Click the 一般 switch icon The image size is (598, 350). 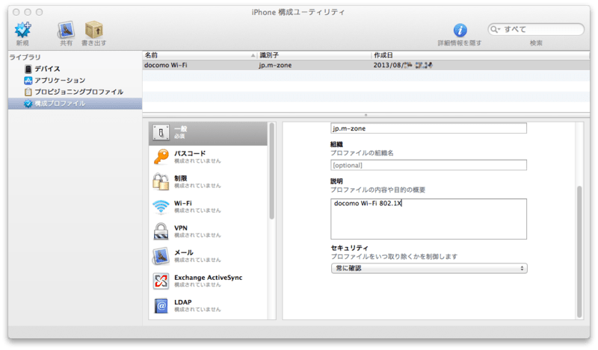(x=161, y=133)
